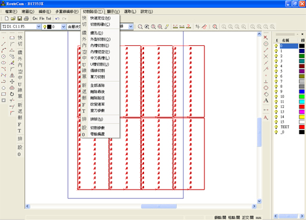Expand the T2 D1. C1.1 tool dropdown
This screenshot has width=306, height=220.
click(x=39, y=27)
